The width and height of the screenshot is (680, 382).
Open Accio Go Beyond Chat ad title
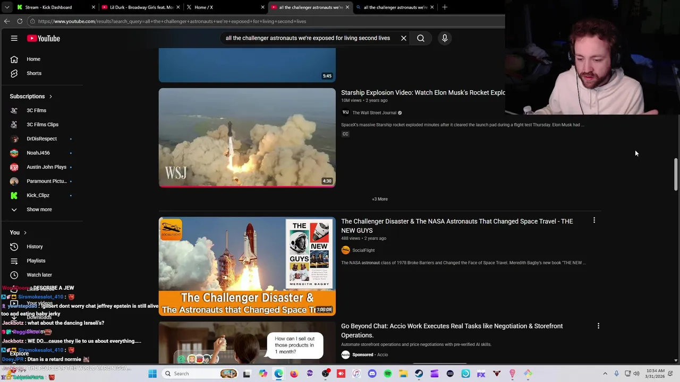[x=452, y=331]
